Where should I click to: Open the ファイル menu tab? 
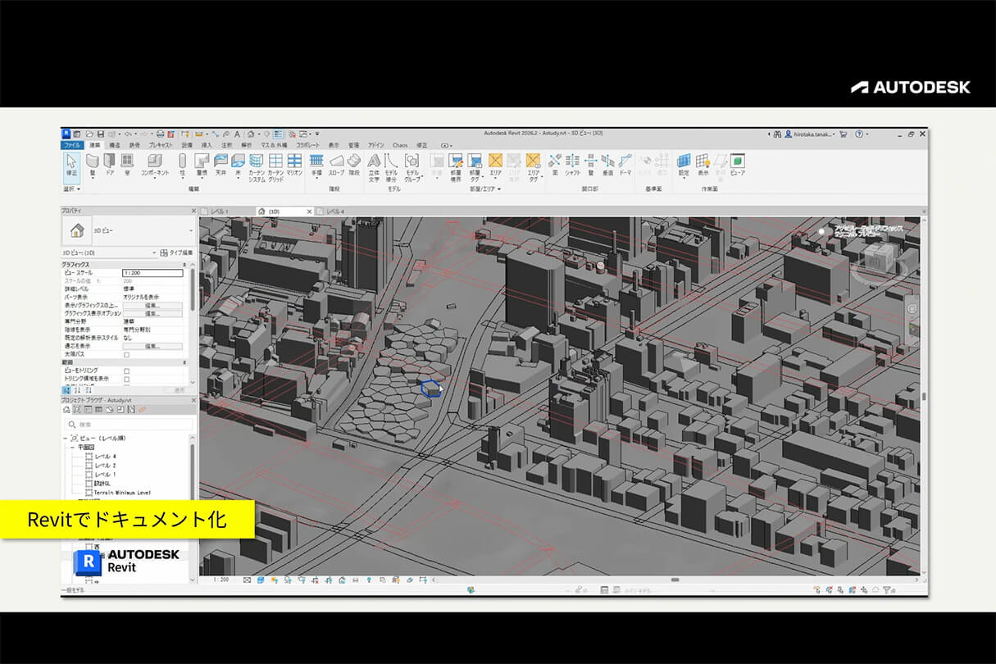point(73,145)
